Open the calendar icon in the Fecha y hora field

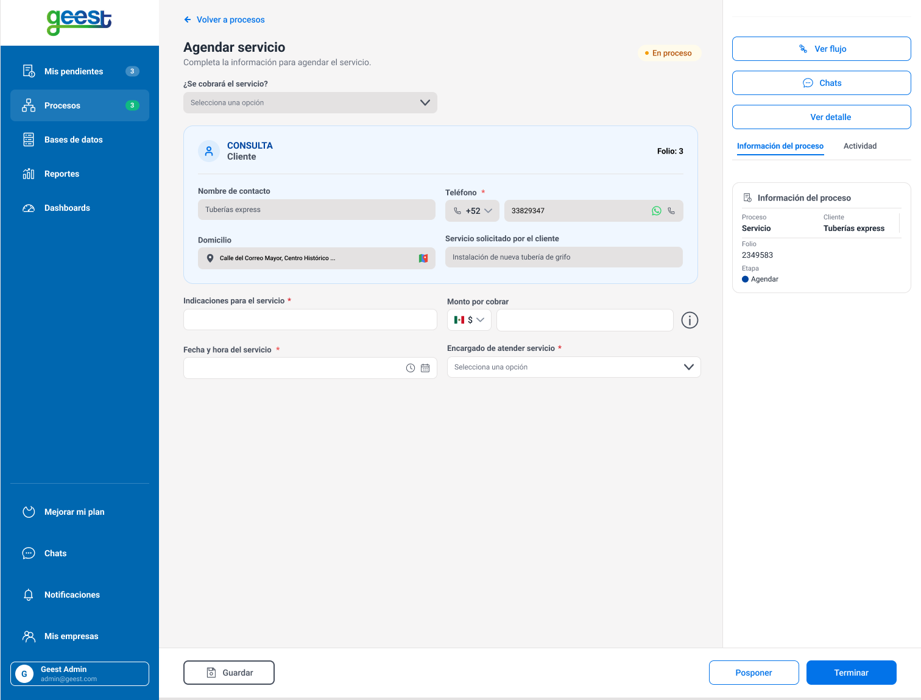(425, 368)
